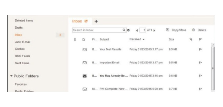Open the RSS Feeds folder

coord(23,56)
